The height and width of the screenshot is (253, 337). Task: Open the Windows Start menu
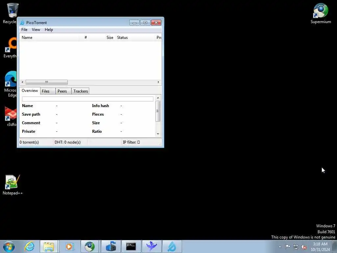pos(9,246)
